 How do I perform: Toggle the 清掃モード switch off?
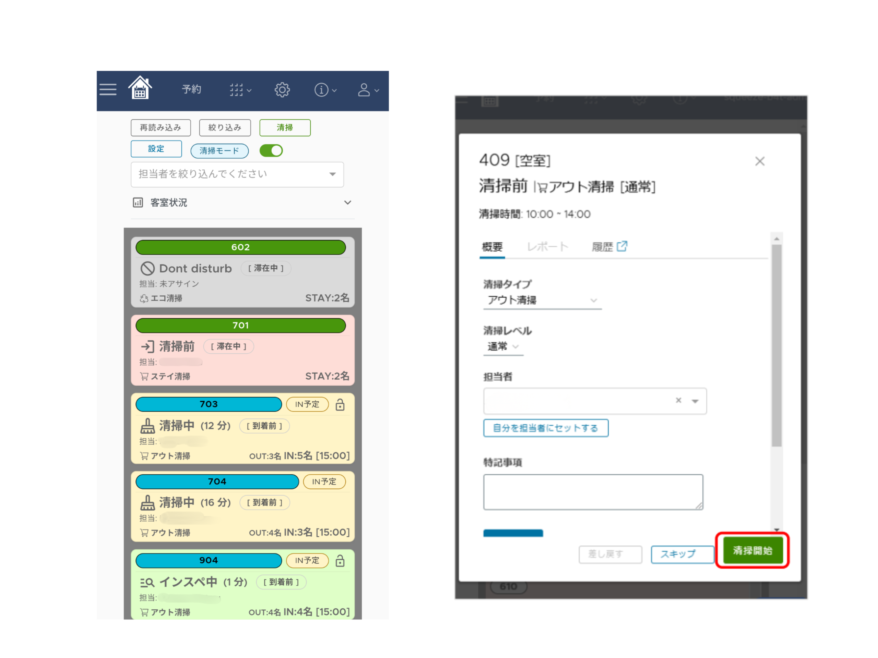click(271, 151)
